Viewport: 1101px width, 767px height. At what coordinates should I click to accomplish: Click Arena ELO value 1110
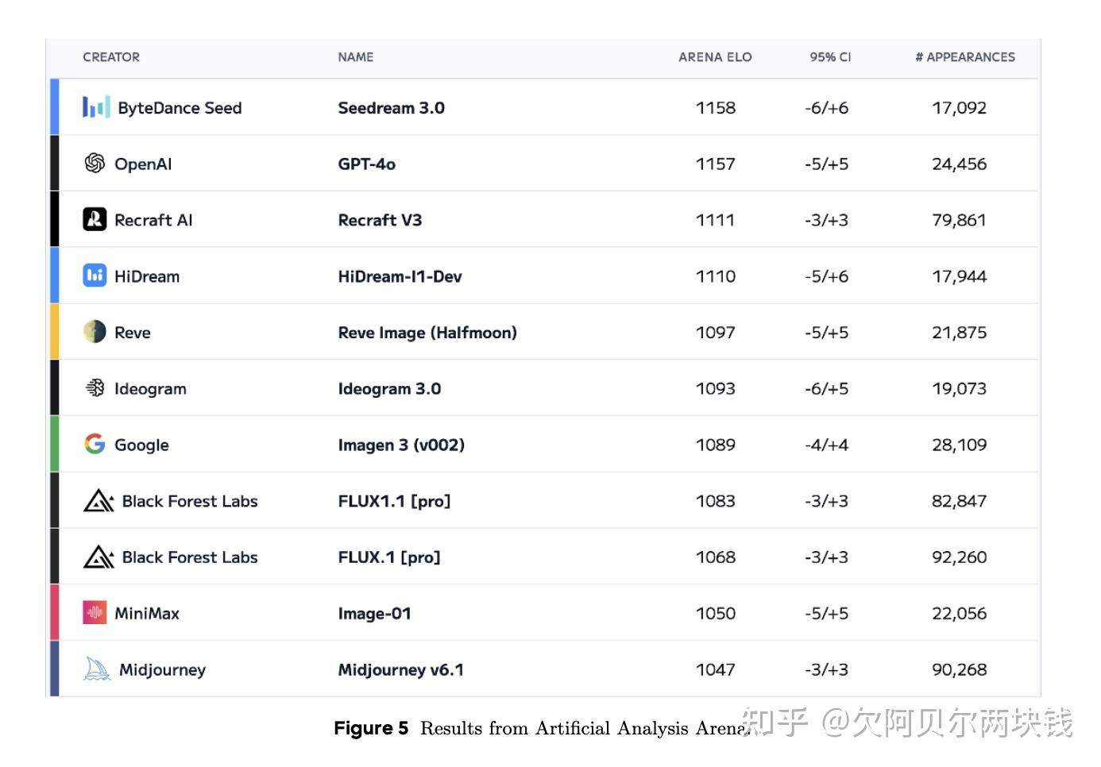(x=716, y=276)
